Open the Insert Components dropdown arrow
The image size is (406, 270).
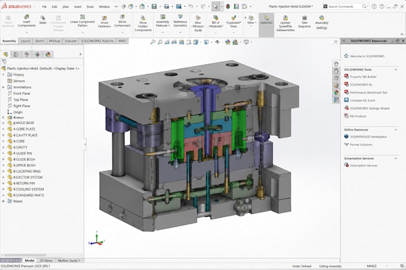[x=27, y=33]
